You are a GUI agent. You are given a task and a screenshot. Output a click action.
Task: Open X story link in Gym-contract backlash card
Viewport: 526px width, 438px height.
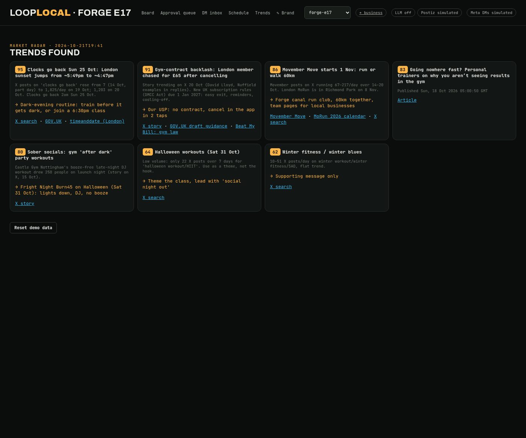pyautogui.click(x=152, y=126)
